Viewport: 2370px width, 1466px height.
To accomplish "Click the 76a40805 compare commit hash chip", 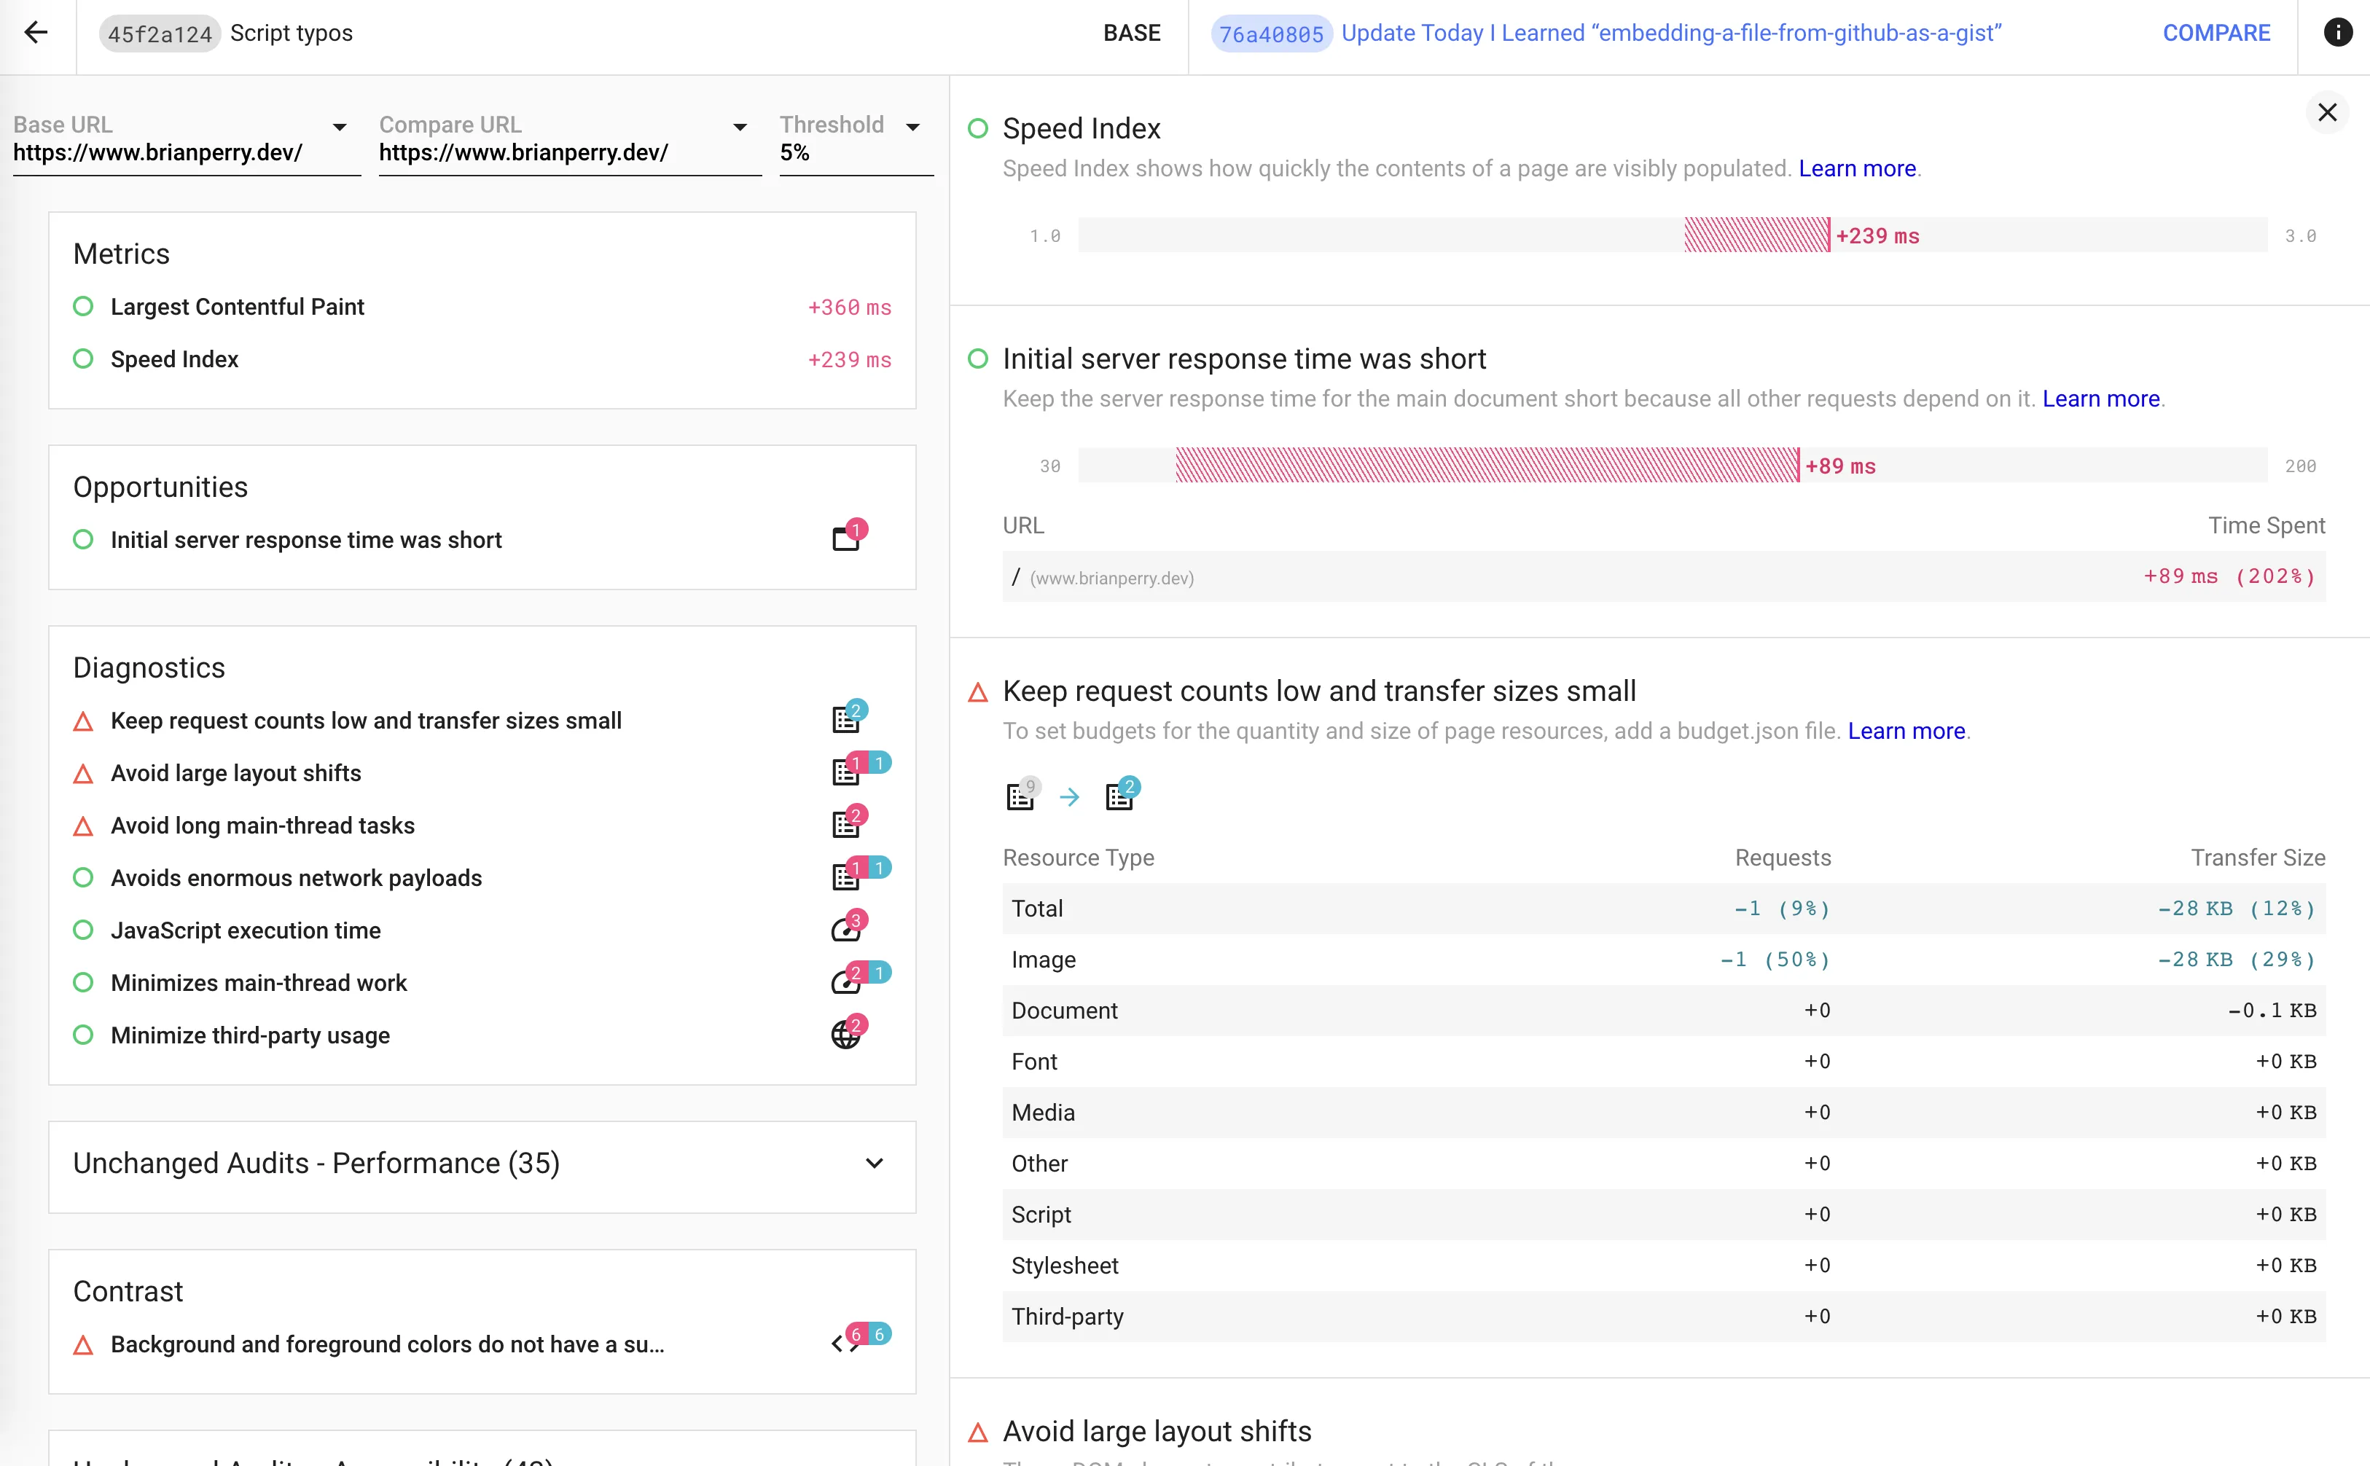I will (x=1270, y=34).
